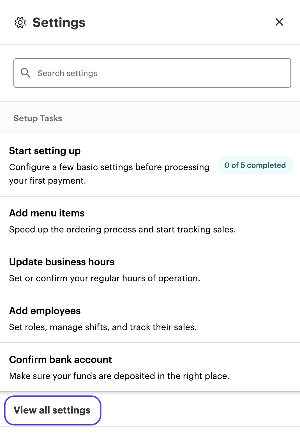
Task: Click the magnifying glass search icon
Action: [x=26, y=73]
